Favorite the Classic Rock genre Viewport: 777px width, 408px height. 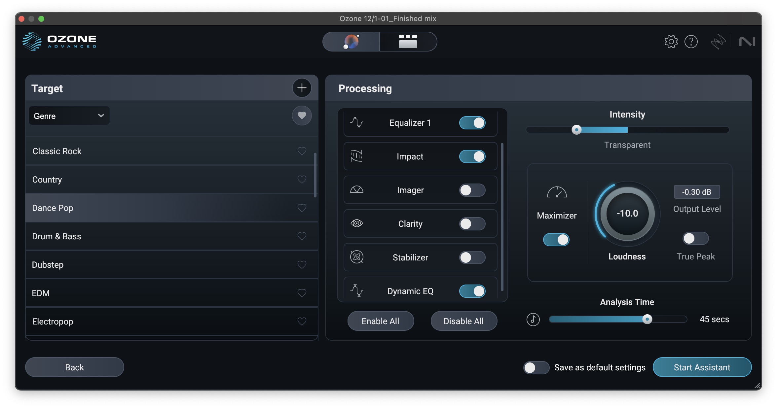point(302,151)
